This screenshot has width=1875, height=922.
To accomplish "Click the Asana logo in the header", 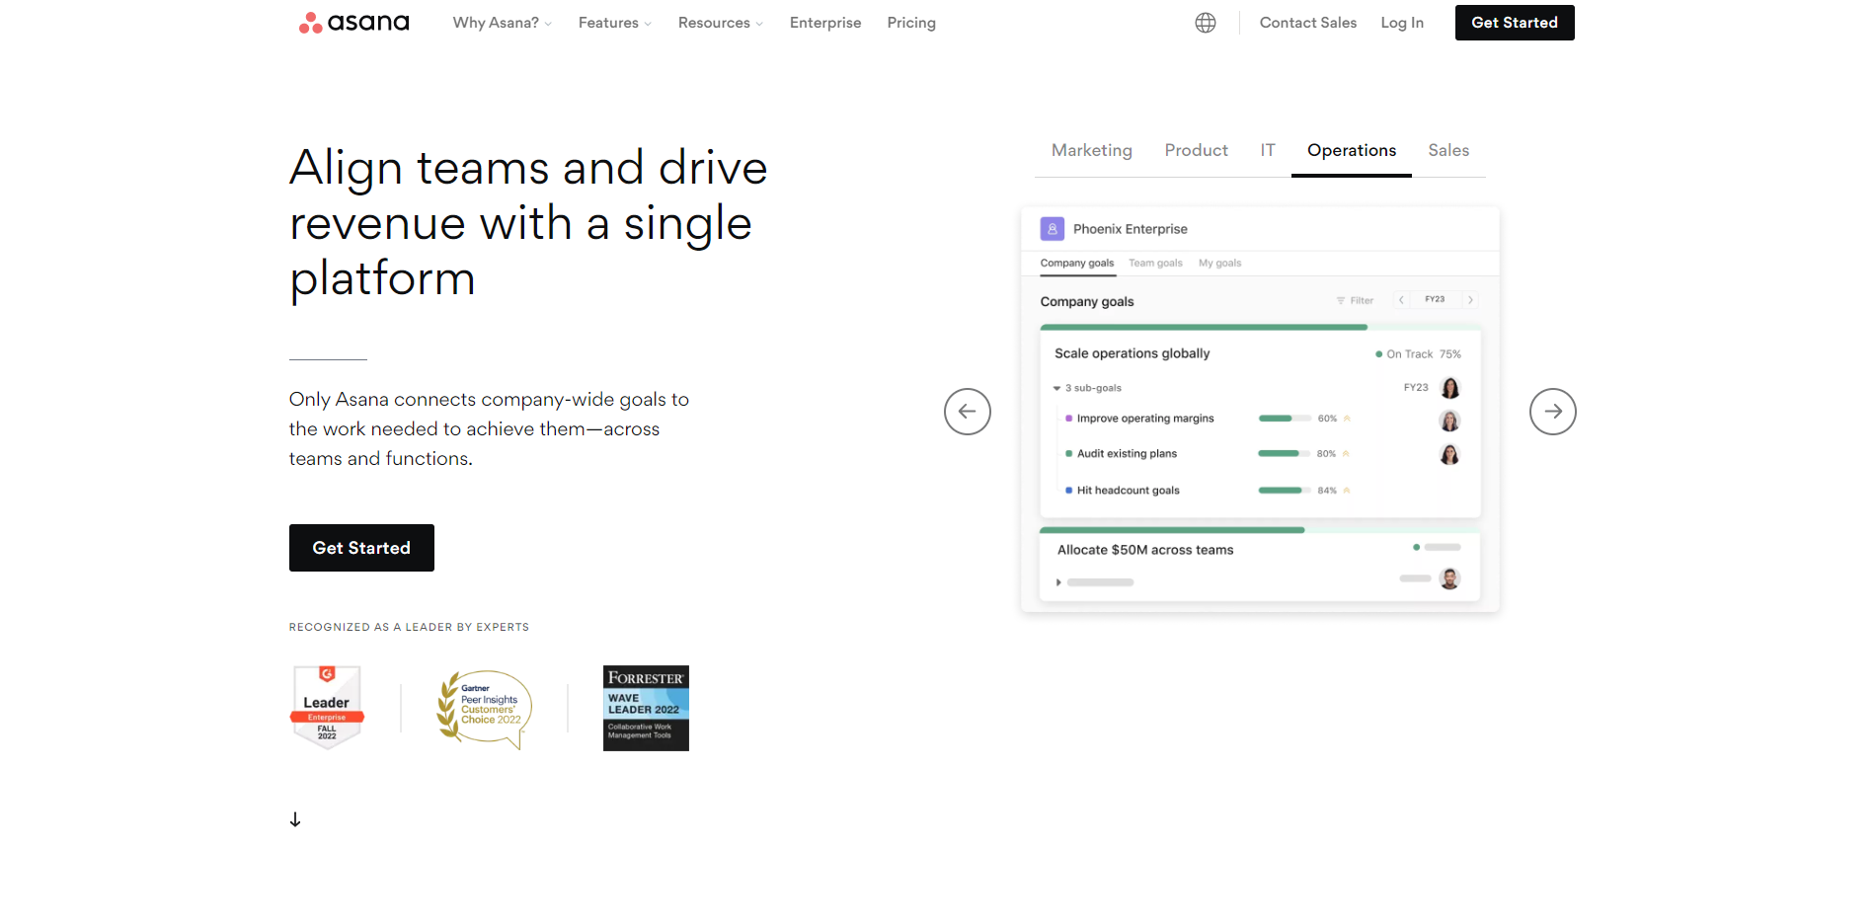I will point(352,22).
